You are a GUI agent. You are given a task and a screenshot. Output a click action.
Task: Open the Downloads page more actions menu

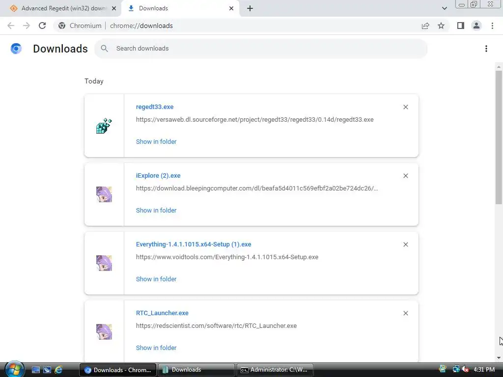[x=486, y=49]
